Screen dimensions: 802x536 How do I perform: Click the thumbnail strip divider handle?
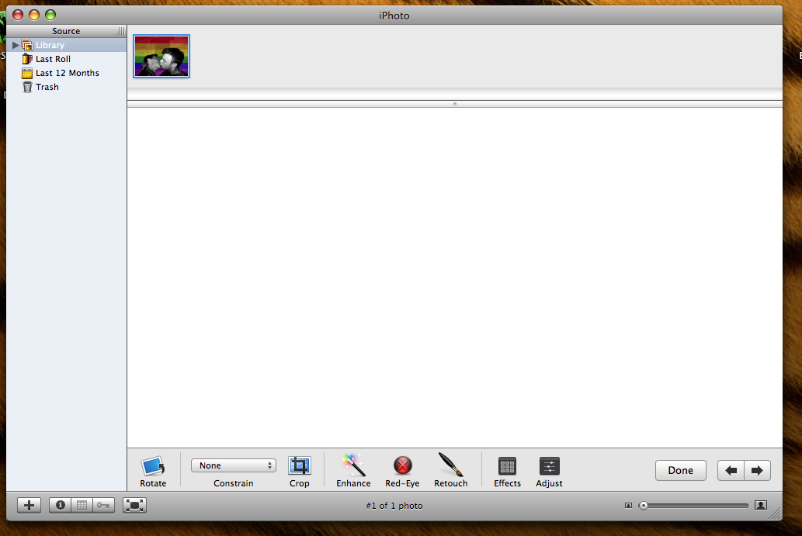pyautogui.click(x=455, y=104)
